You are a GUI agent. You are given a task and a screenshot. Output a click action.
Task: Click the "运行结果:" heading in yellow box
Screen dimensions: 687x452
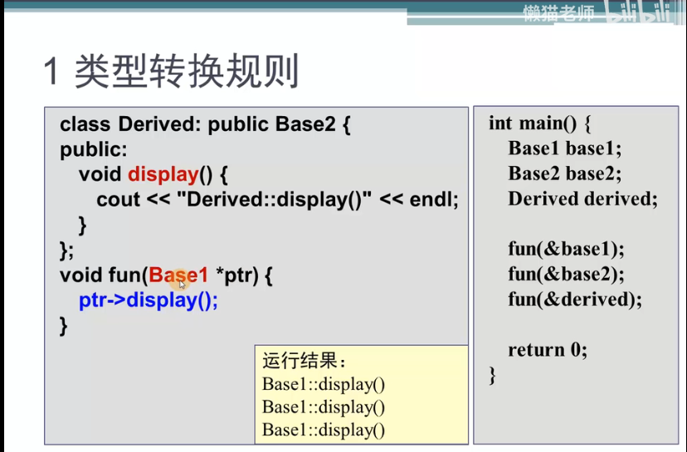pos(304,362)
